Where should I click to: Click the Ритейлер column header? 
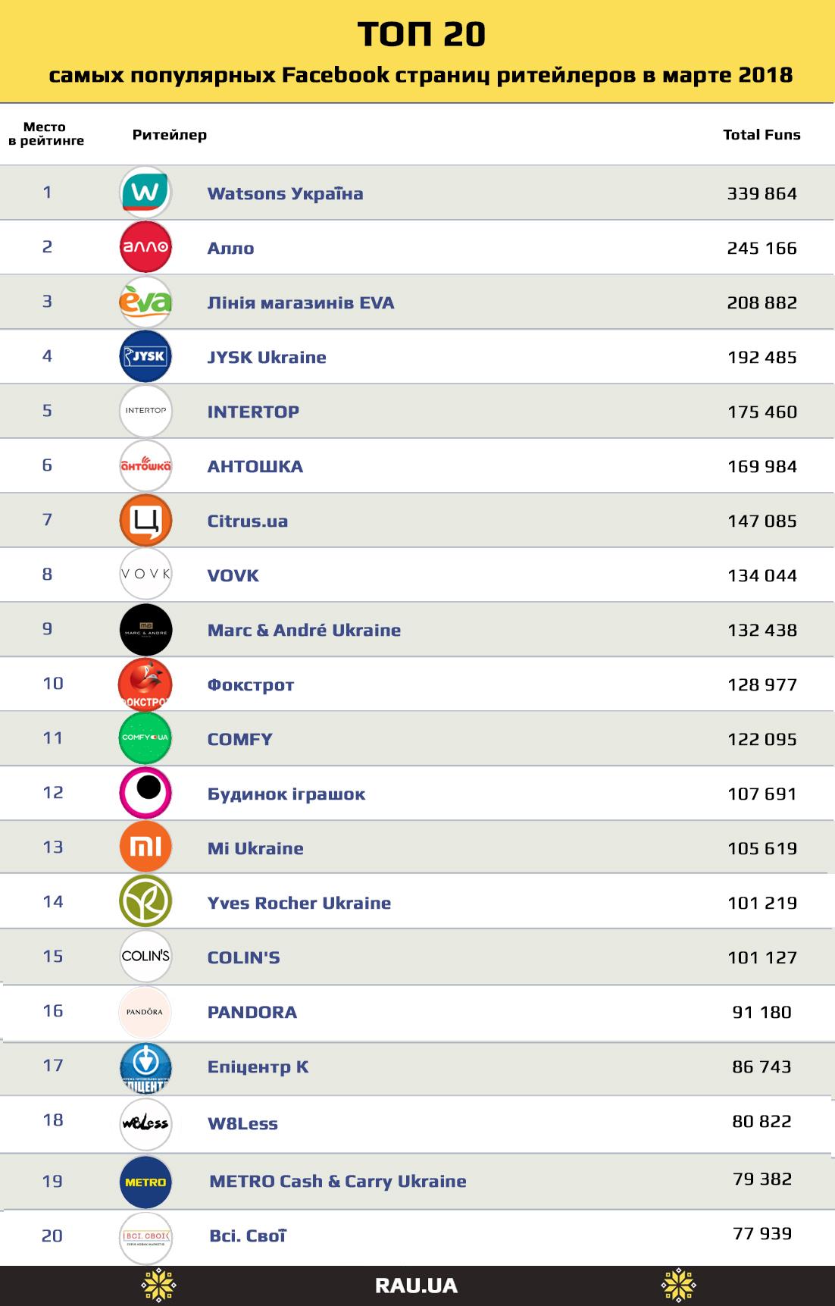coord(169,135)
